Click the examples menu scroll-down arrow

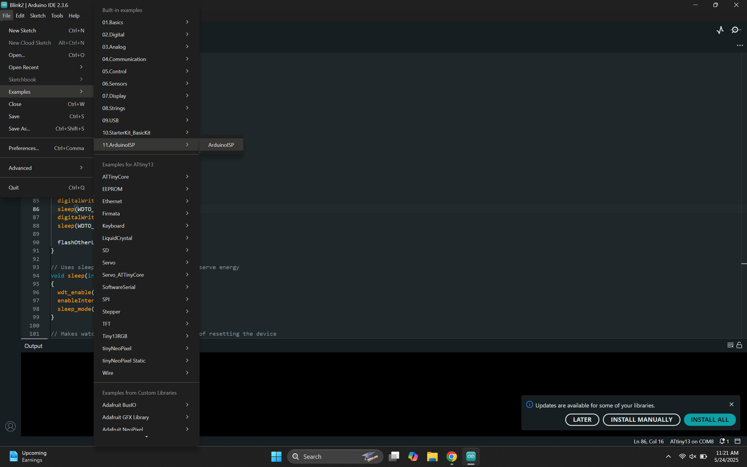147,437
